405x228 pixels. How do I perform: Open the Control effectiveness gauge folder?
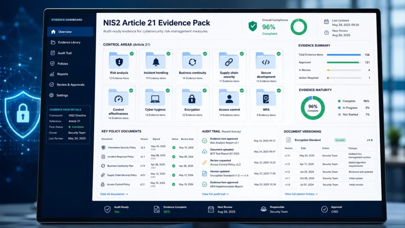coord(118,97)
